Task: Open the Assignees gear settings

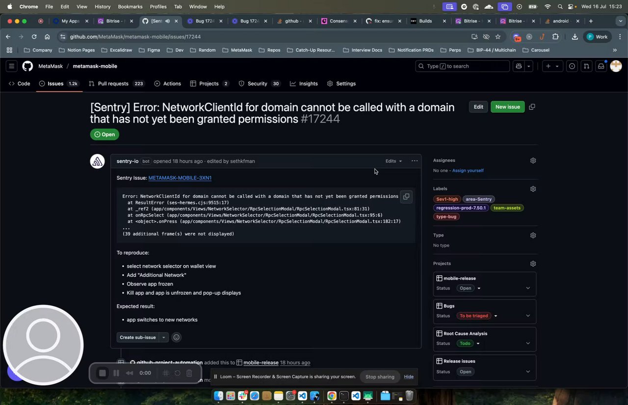Action: coord(533,160)
